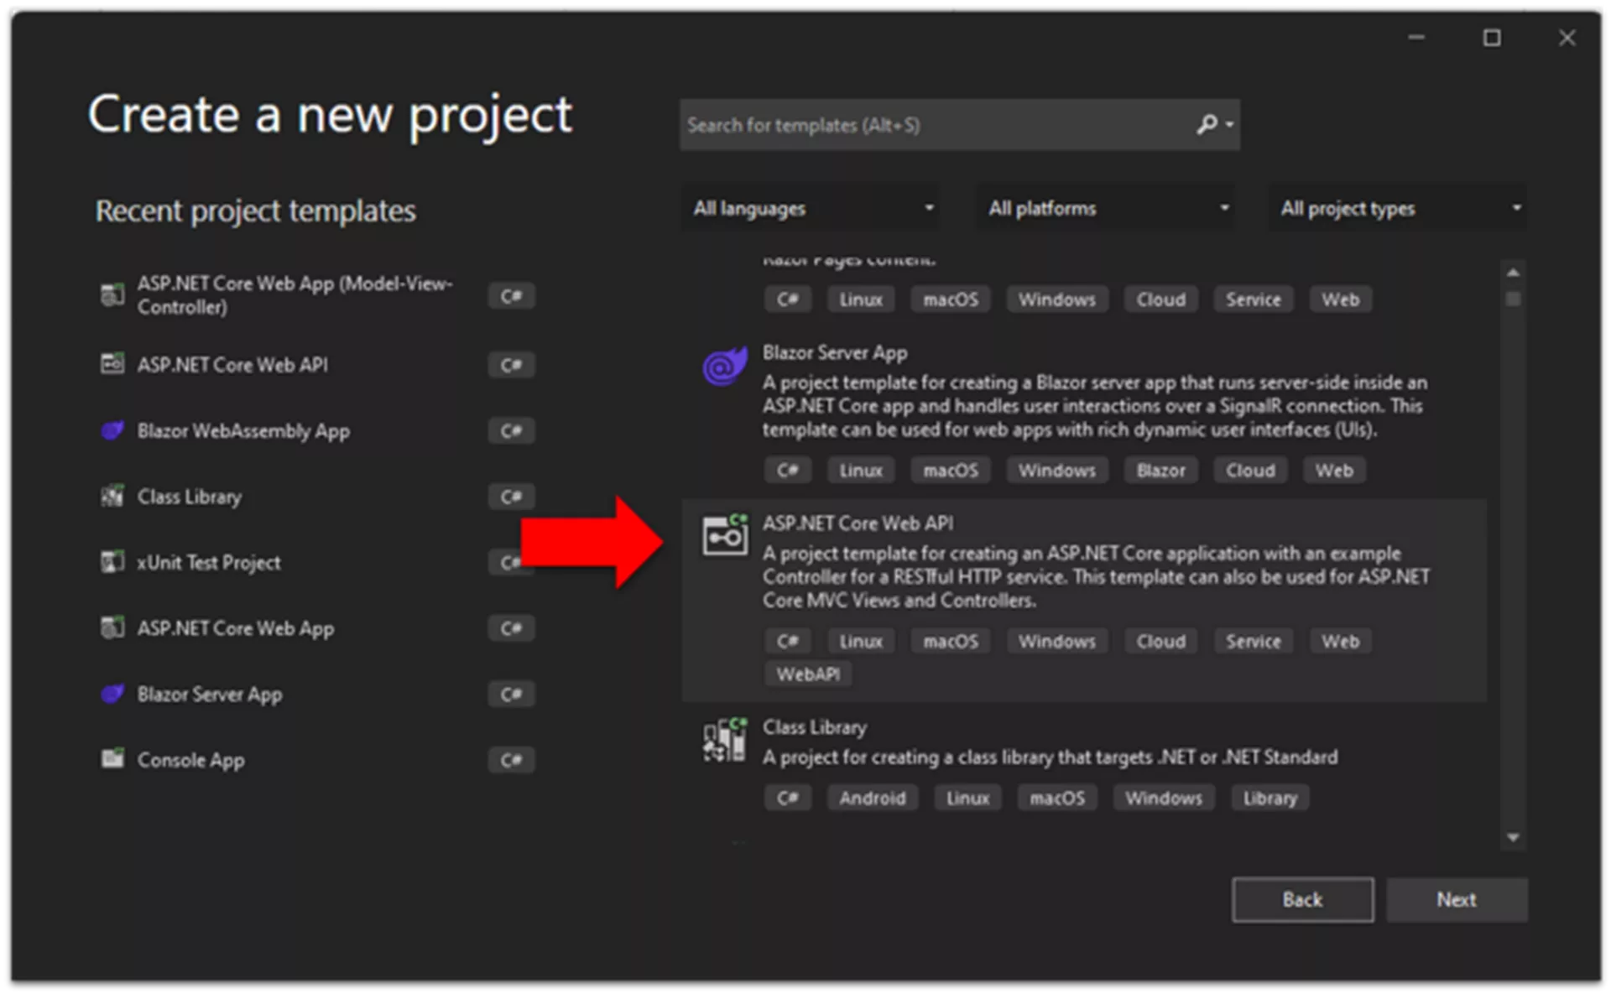
Task: Open the search options dropdown arrow
Action: pos(1229,125)
